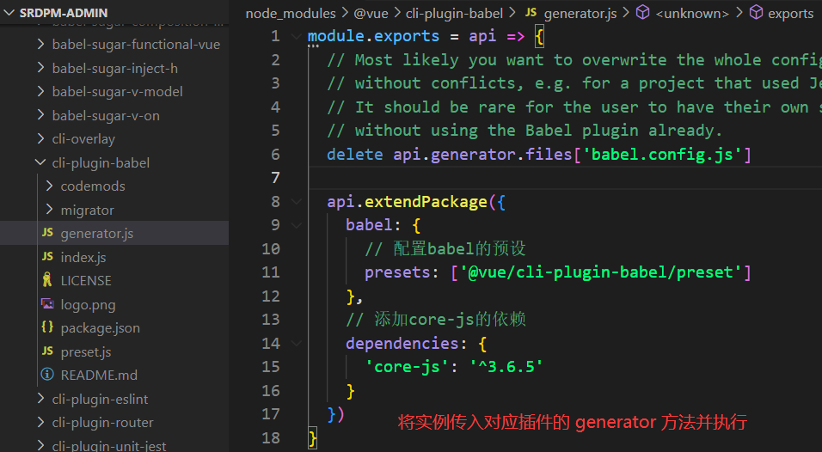Click the extendPackage method name
The height and width of the screenshot is (452, 822).
[x=426, y=202]
